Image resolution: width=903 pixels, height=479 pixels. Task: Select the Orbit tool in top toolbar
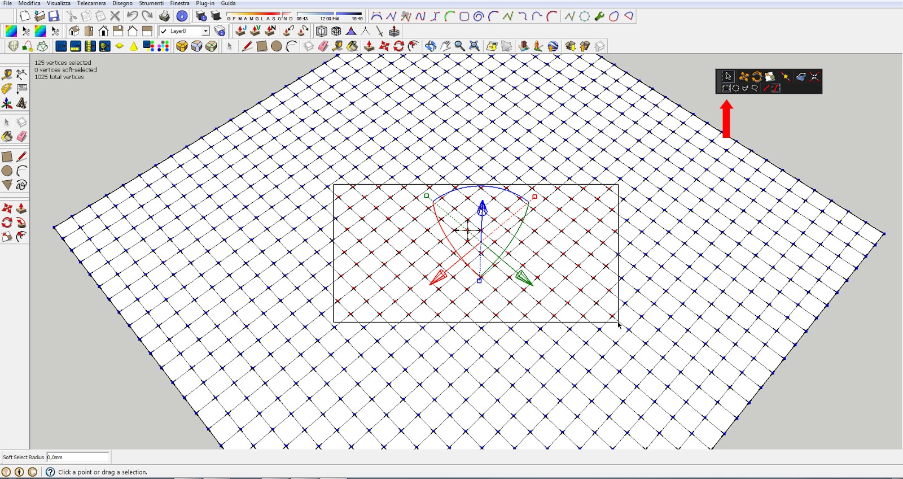click(431, 46)
